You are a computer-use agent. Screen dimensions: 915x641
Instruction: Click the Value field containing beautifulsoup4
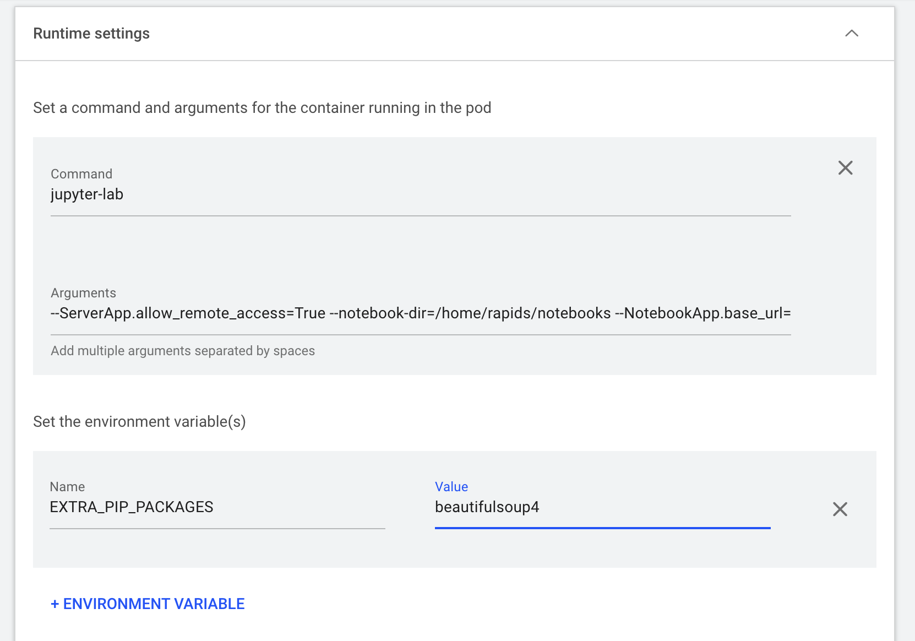[602, 507]
